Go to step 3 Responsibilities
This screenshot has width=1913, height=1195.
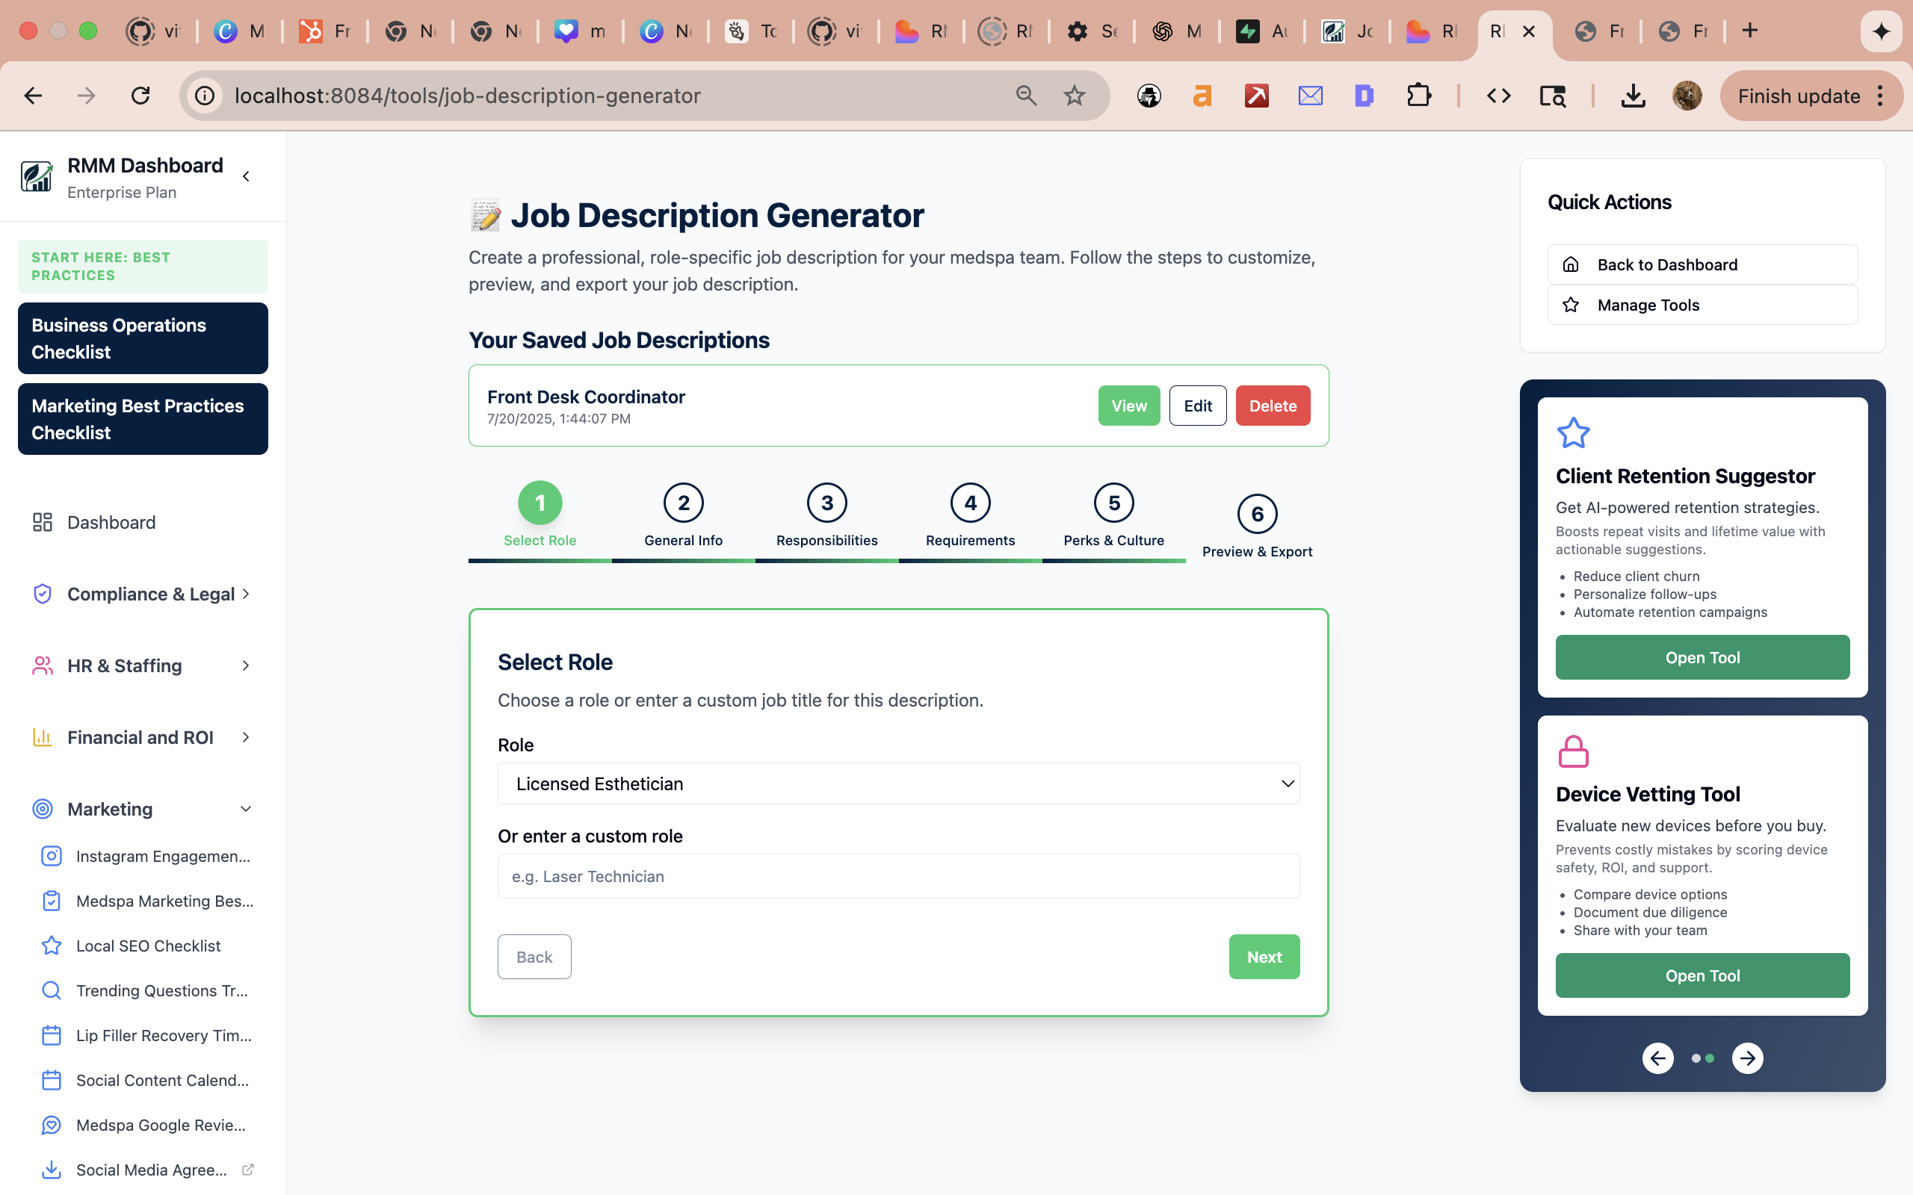(x=827, y=503)
